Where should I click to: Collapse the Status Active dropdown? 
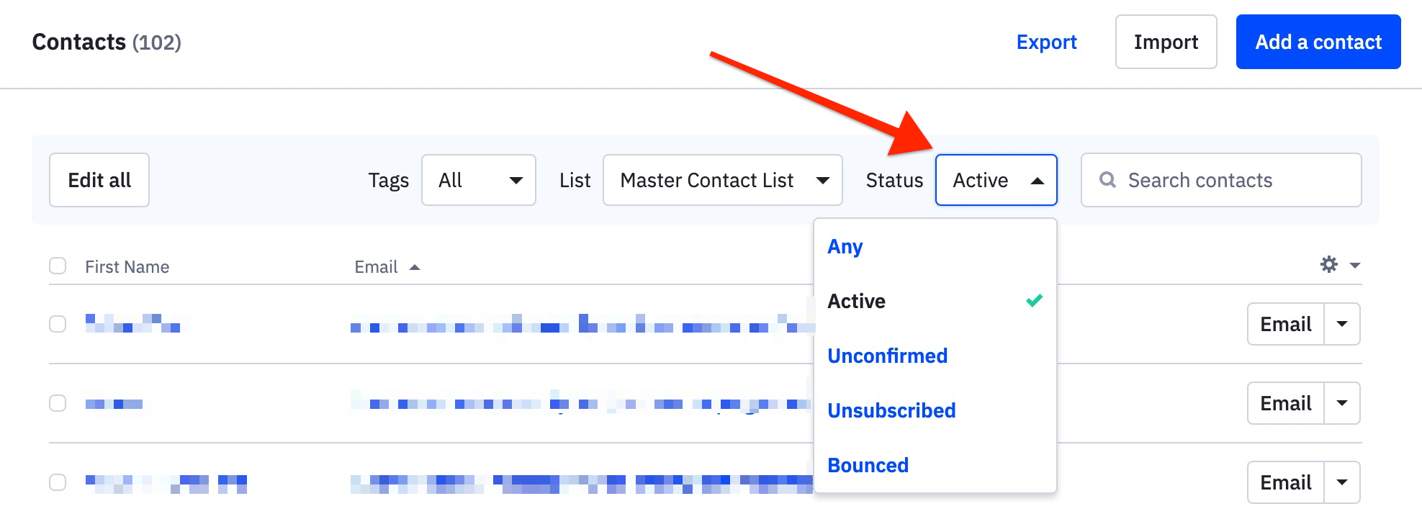click(996, 180)
